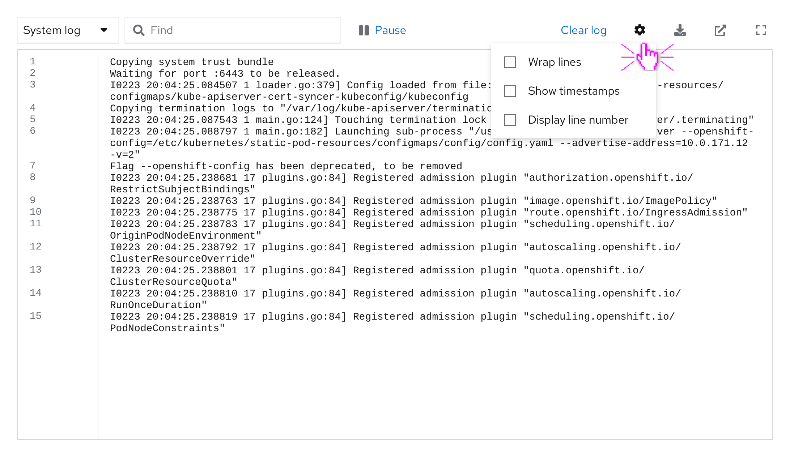Enable Show timestamps option

tap(510, 90)
